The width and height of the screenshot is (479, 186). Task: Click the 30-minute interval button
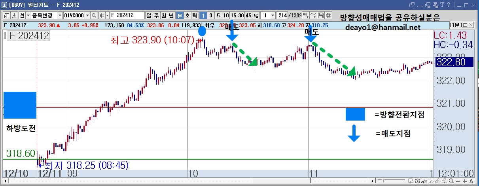[241, 15]
